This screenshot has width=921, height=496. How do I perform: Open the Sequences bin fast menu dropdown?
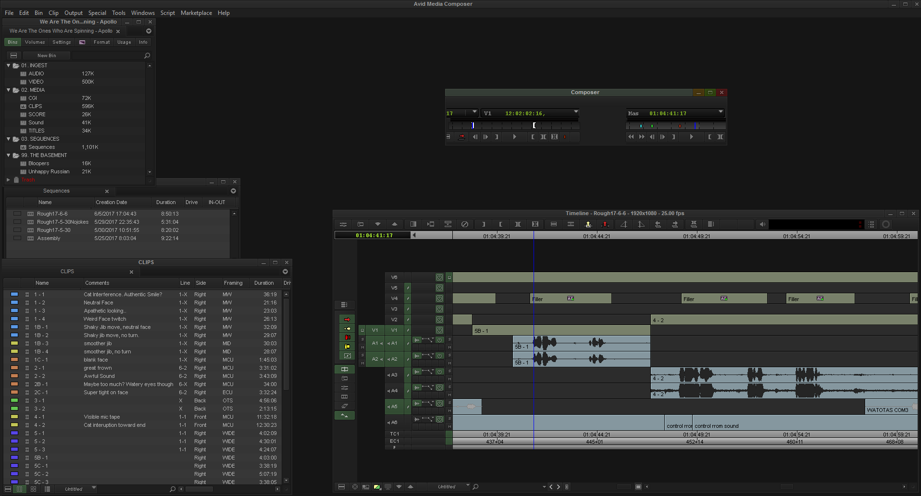click(x=233, y=191)
